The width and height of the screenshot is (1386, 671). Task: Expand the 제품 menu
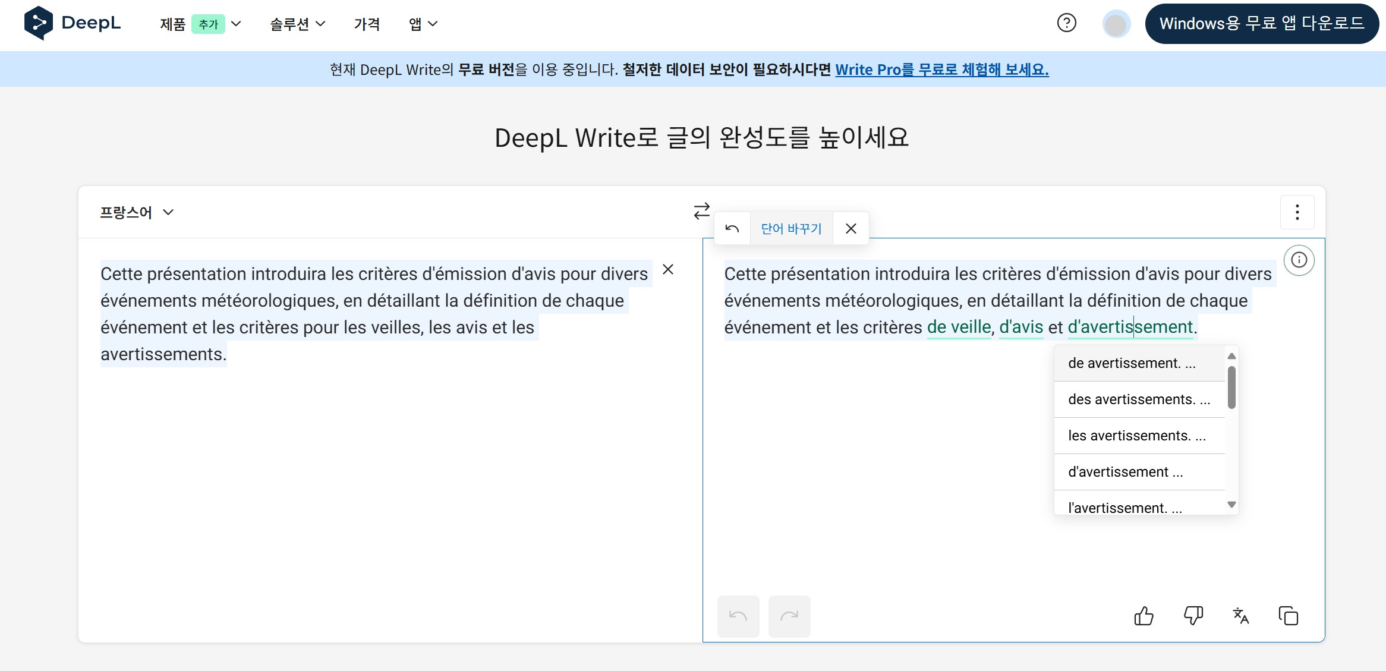pyautogui.click(x=200, y=24)
